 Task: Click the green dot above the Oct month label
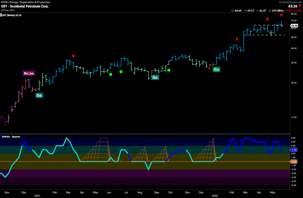[x=169, y=70]
